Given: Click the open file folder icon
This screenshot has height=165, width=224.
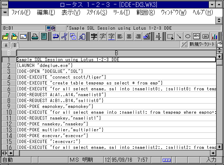Looking at the screenshot, I should point(6,37).
